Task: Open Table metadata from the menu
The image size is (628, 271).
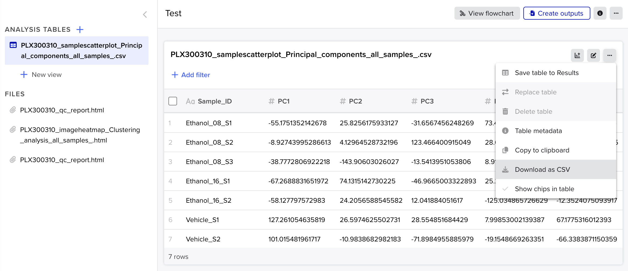Action: [x=538, y=131]
